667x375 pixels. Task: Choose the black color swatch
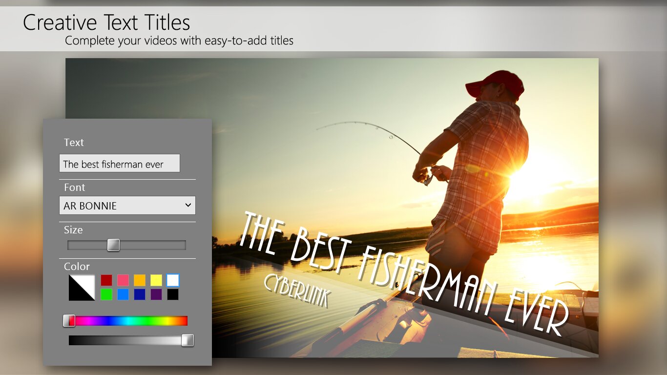coord(173,294)
